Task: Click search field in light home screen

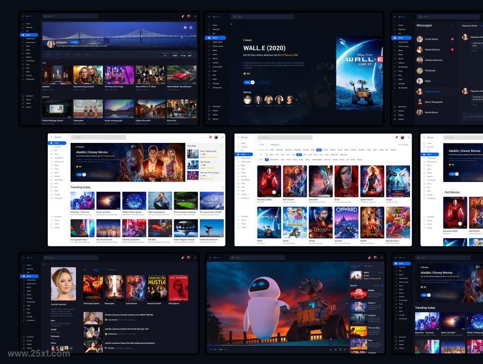Action: tap(98, 137)
